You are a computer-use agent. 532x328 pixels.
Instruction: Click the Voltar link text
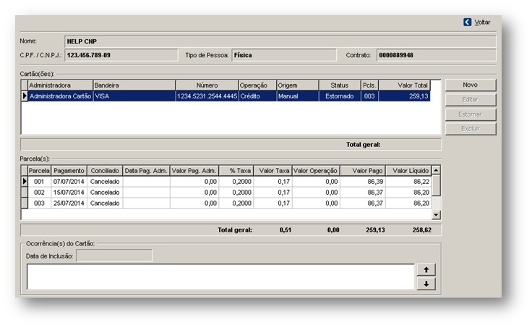coord(482,22)
